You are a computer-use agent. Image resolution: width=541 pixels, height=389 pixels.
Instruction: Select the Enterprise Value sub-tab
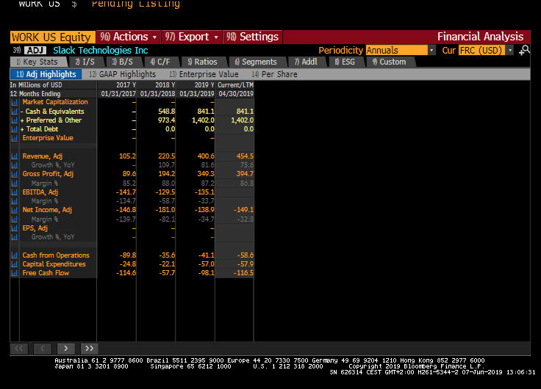coord(204,74)
